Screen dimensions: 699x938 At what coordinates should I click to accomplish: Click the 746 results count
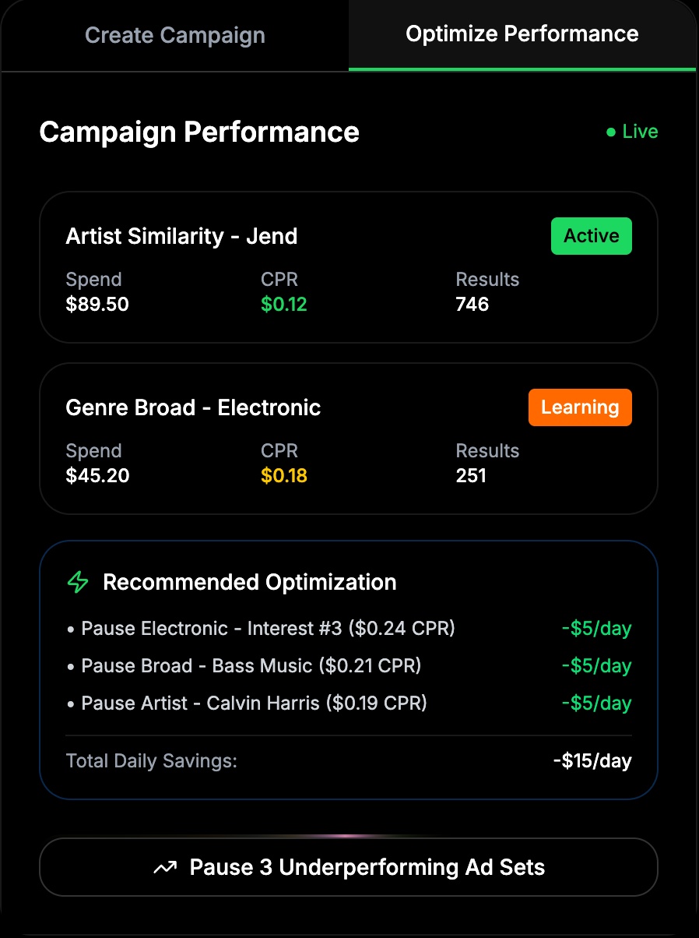click(x=472, y=305)
